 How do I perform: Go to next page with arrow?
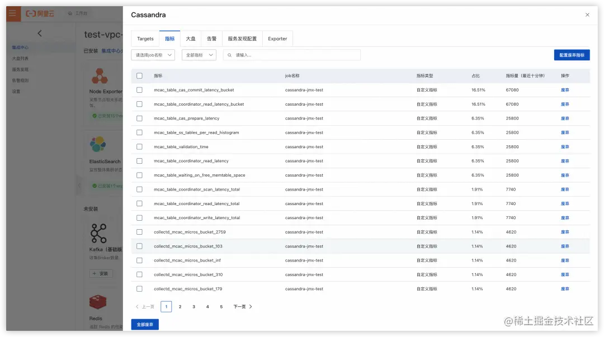coord(251,307)
